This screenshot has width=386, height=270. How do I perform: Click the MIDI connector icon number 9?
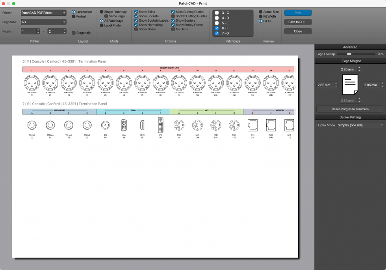point(179,125)
